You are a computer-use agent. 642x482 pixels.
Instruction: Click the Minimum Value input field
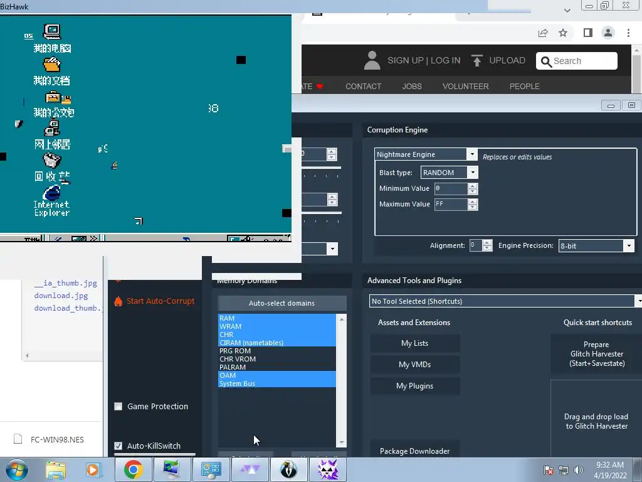coord(450,188)
